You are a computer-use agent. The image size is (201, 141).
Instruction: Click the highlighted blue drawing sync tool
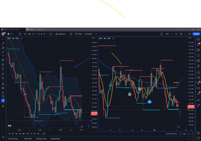tap(3, 101)
